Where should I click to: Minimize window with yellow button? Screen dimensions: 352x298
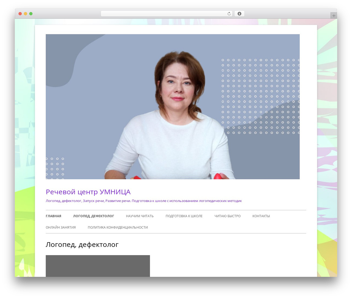click(x=25, y=14)
